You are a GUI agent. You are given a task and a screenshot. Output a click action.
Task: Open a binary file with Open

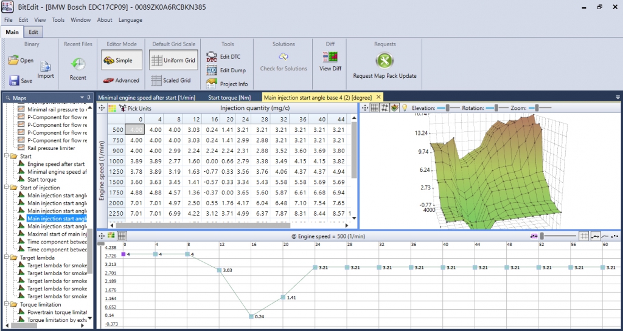21,61
